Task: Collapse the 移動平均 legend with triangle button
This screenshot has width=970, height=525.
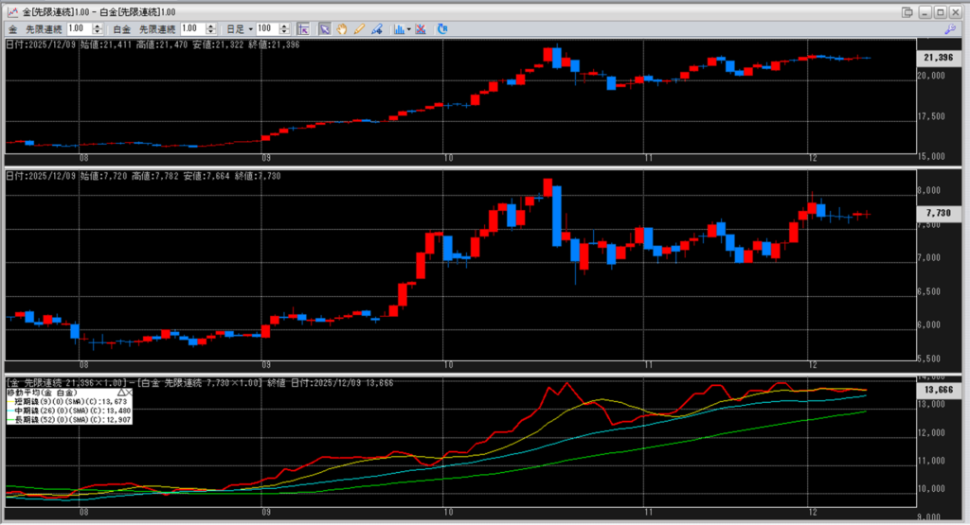Action: tap(119, 391)
